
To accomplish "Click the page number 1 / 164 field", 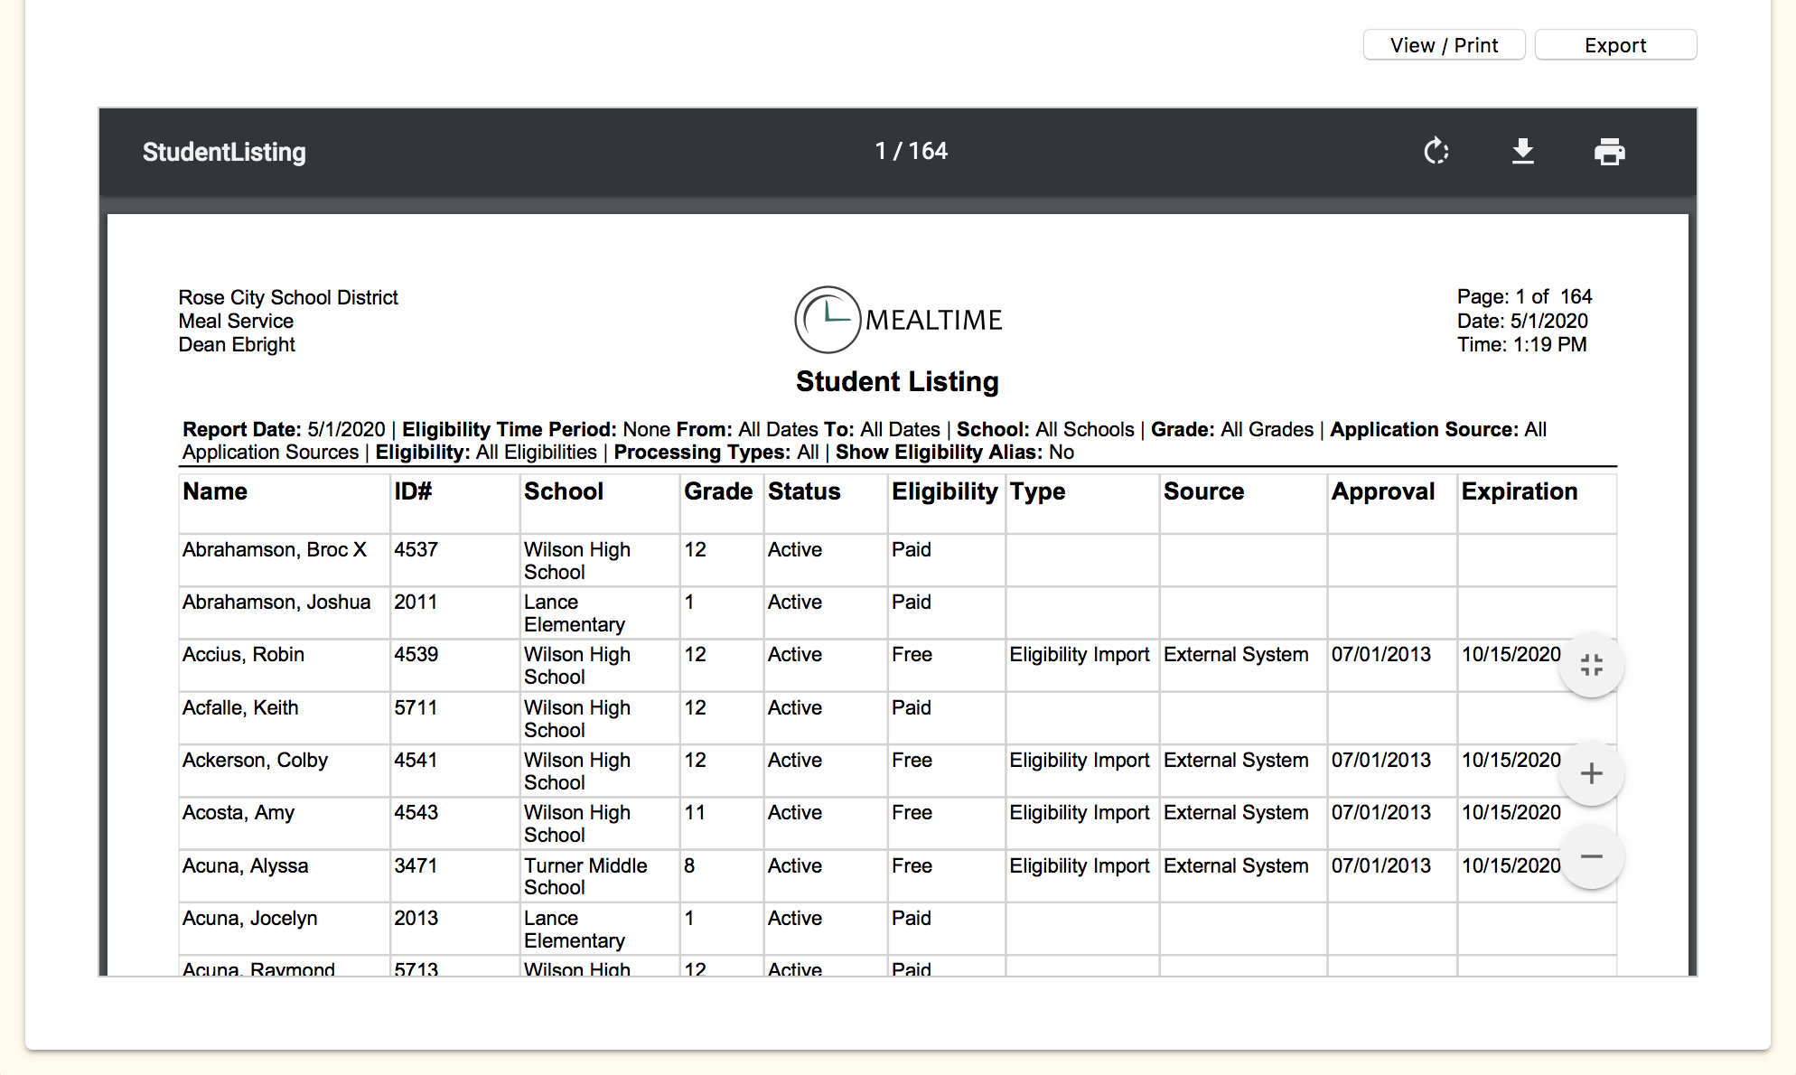I will [911, 151].
